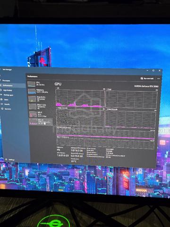This screenshot has width=170, height=227.
Task: Click the 39 °C GPU temperature value
Action: pos(74,161)
